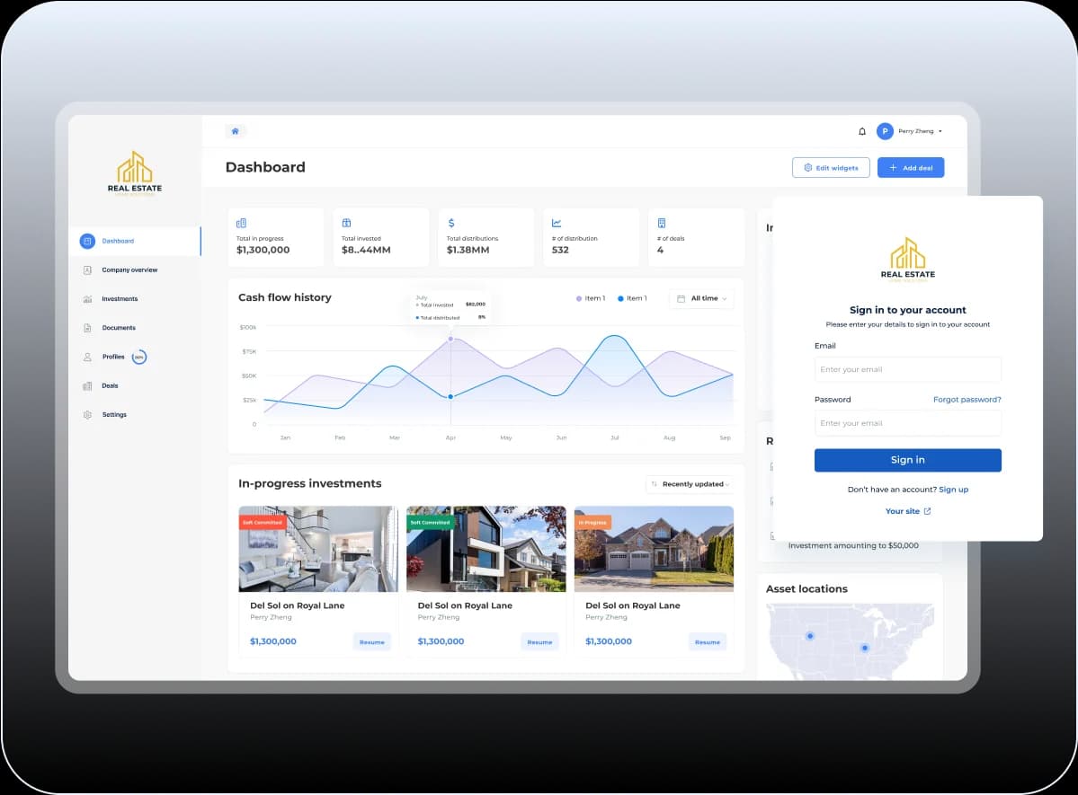
Task: Click the Your site external link icon
Action: coord(928,511)
